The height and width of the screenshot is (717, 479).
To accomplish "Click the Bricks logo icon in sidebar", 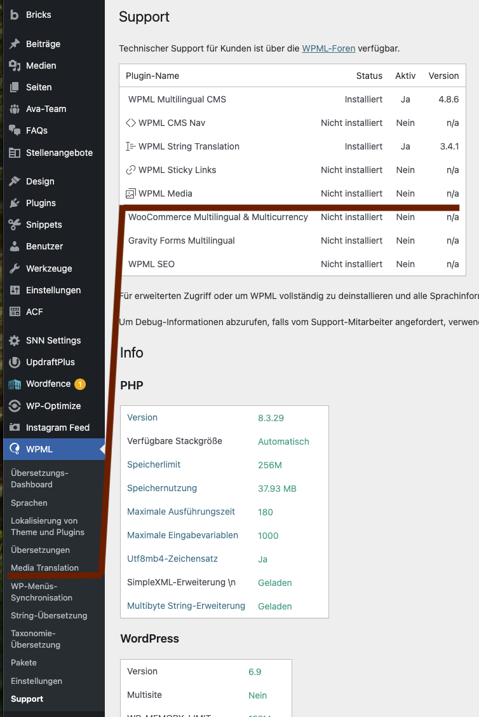I will [x=15, y=15].
